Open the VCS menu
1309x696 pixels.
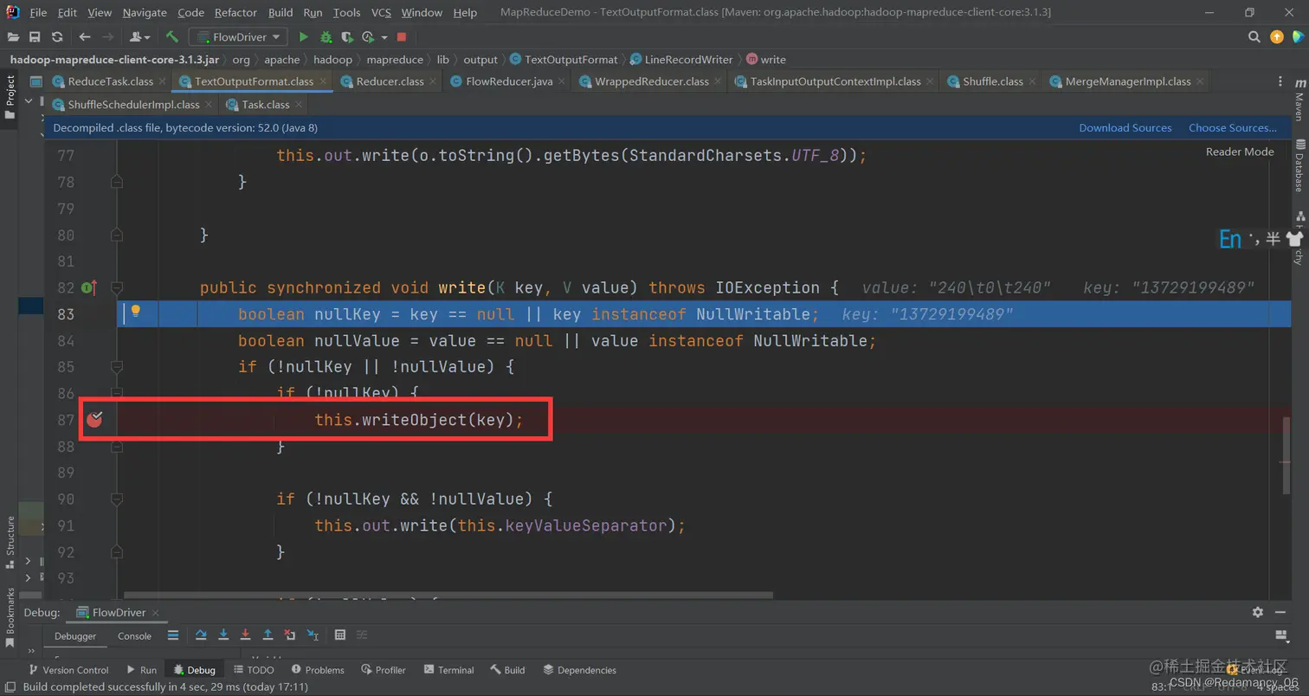tap(381, 12)
